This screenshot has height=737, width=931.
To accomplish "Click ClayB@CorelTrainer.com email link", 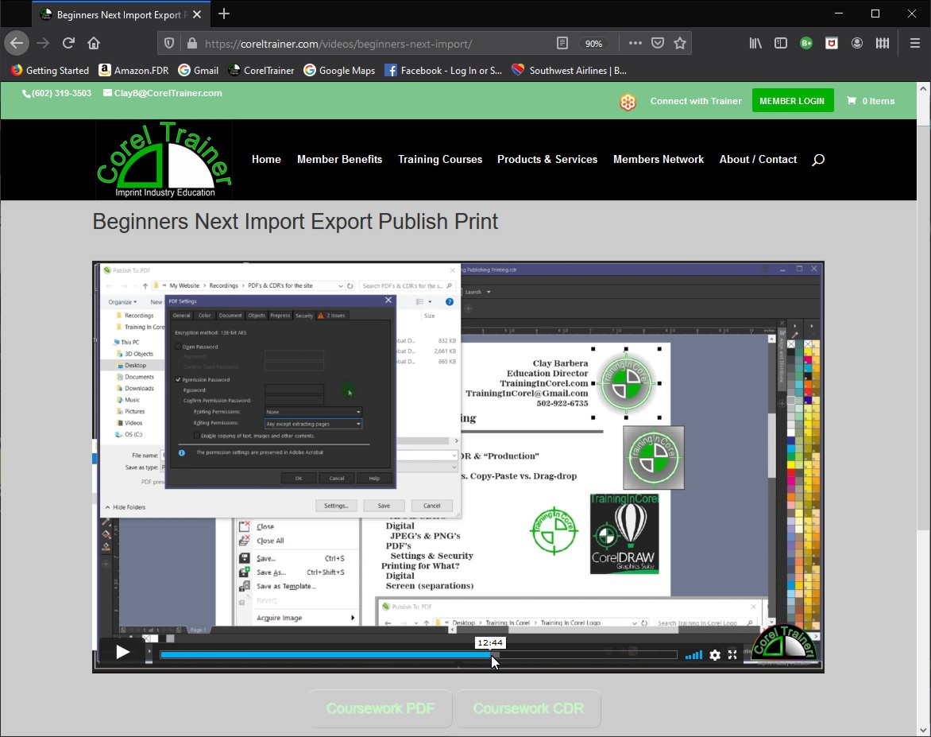I will tap(163, 93).
